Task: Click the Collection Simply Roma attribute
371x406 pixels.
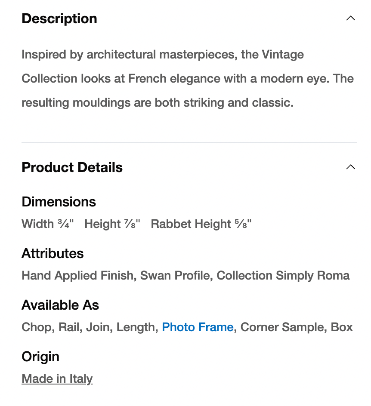Action: click(283, 276)
